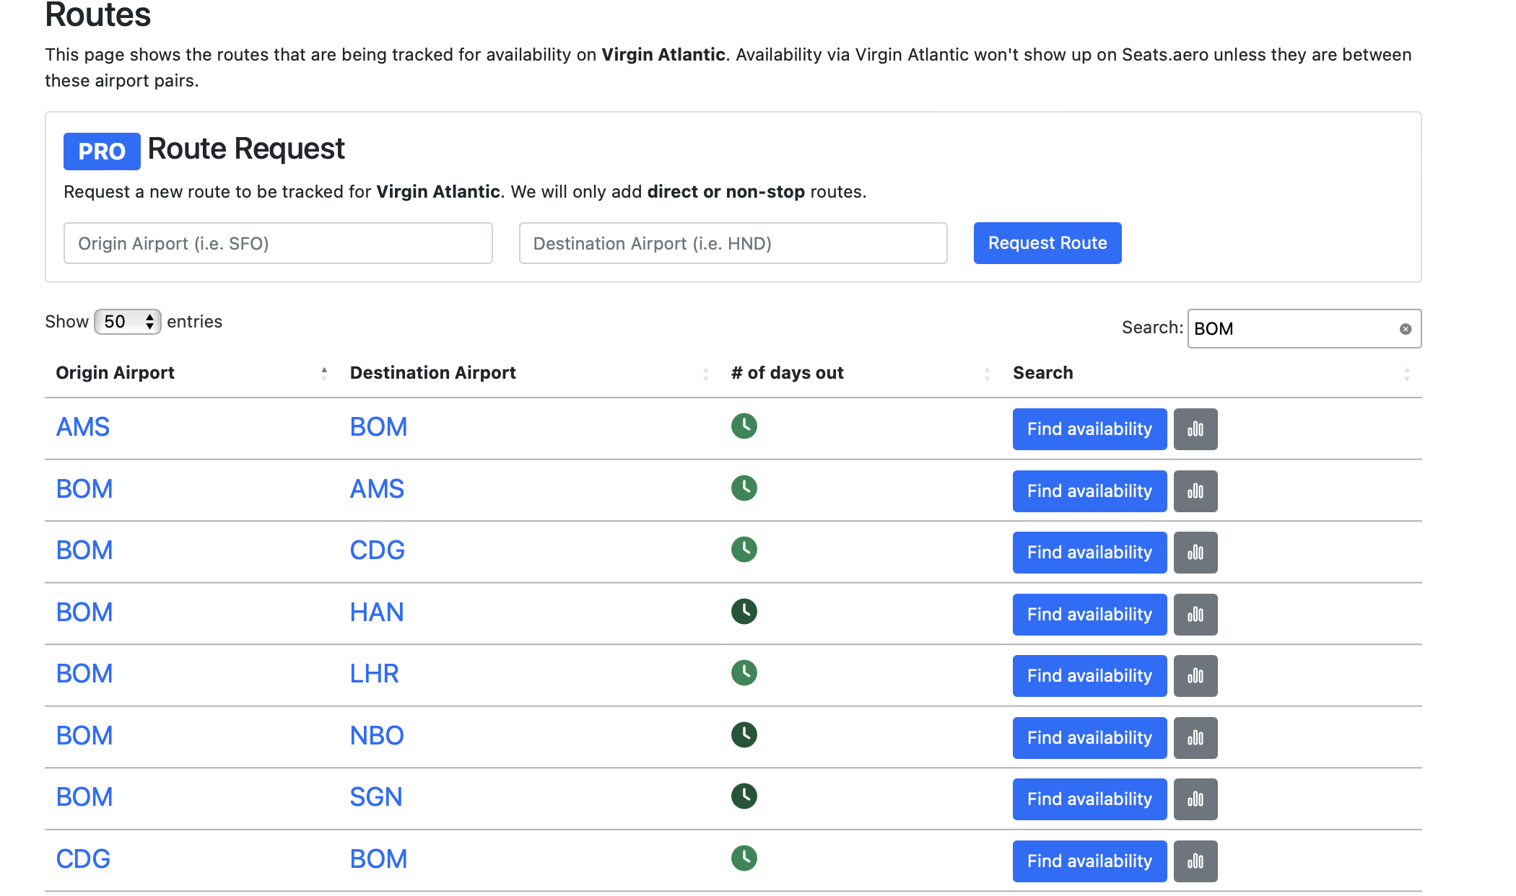Open CDG destination airport link

pos(377,550)
